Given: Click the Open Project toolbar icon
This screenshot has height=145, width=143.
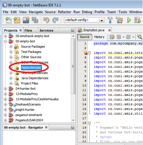Looking at the screenshot, I should [26, 20].
